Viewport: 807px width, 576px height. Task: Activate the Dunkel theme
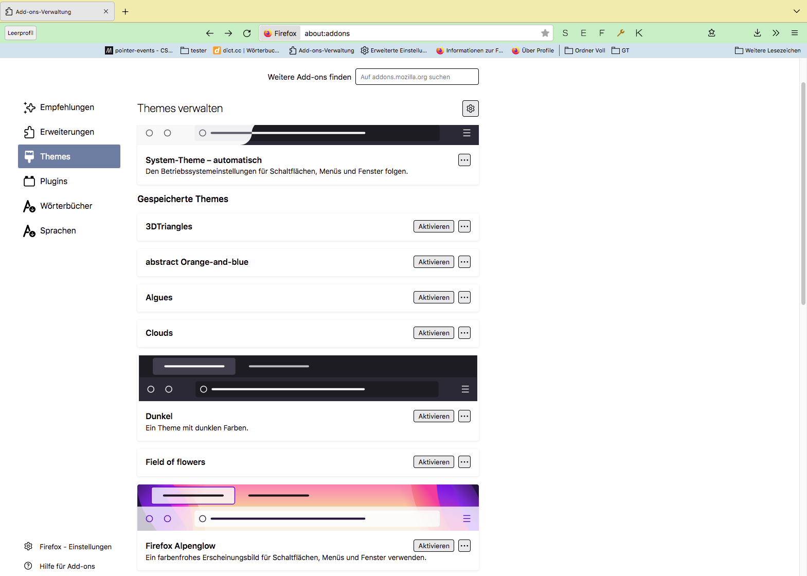[434, 416]
